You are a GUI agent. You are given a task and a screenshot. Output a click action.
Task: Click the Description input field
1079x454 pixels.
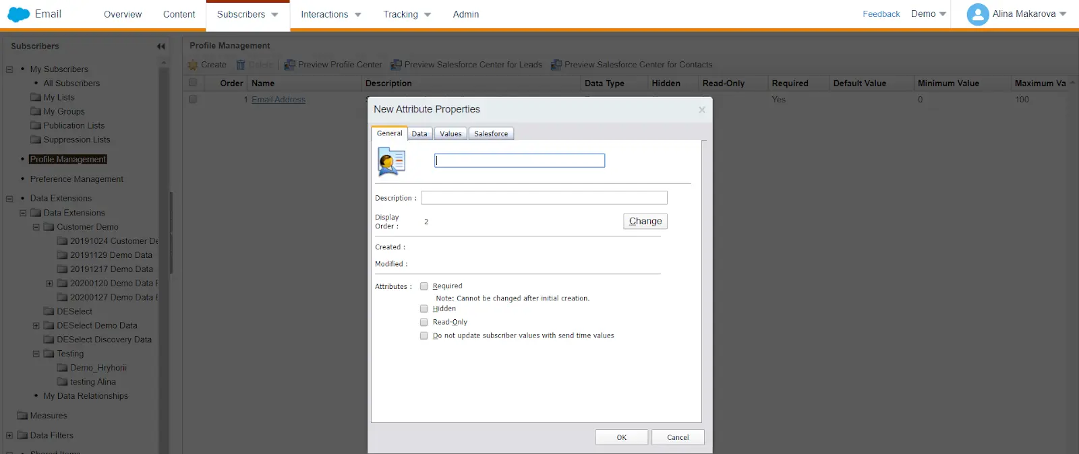544,198
